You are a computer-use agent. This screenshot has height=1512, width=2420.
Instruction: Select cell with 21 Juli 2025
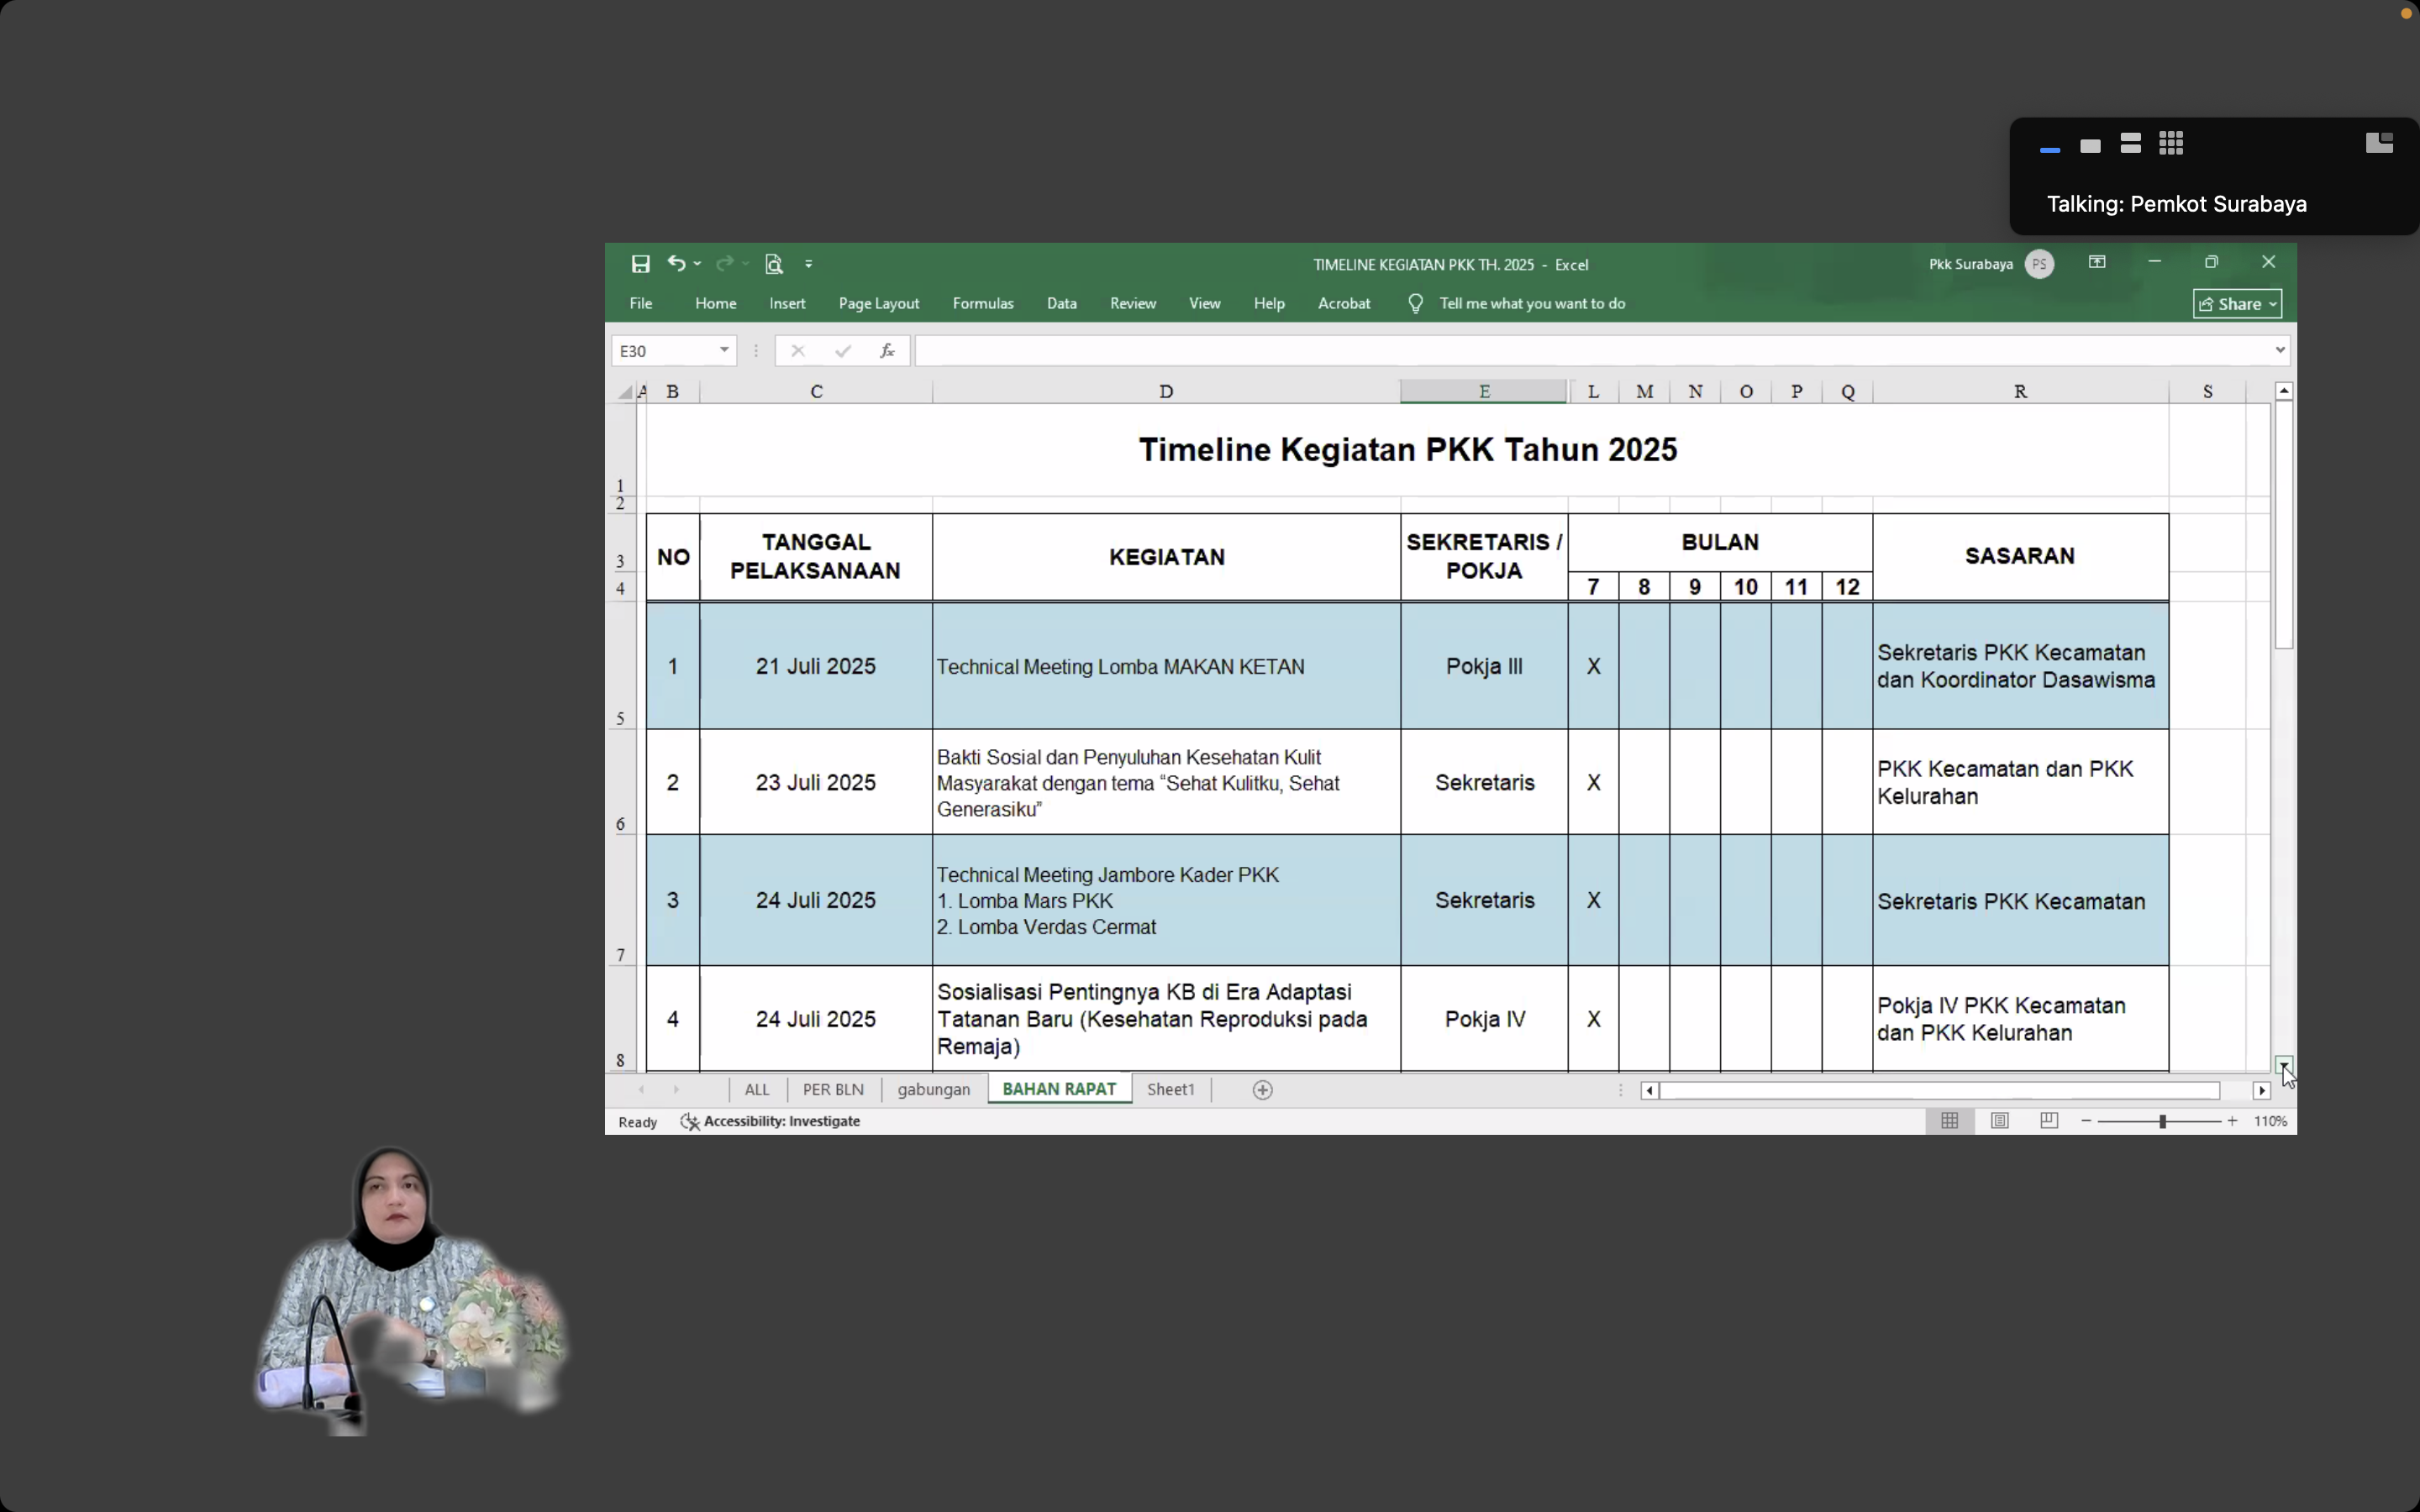[816, 666]
